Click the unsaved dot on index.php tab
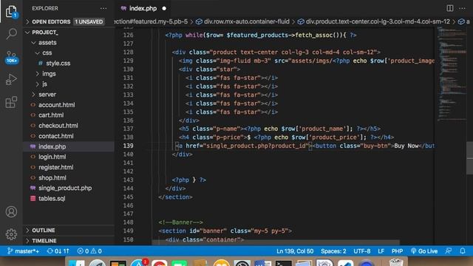473x266 pixels. coord(164,8)
